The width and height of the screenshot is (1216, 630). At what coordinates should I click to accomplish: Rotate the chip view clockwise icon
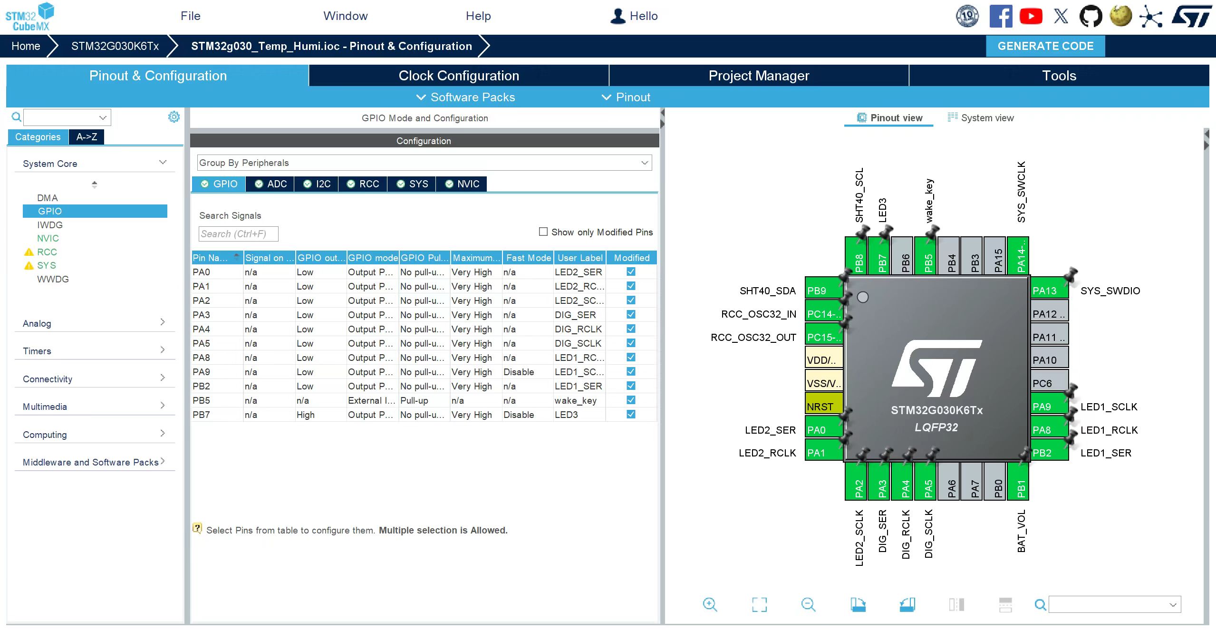pos(858,604)
